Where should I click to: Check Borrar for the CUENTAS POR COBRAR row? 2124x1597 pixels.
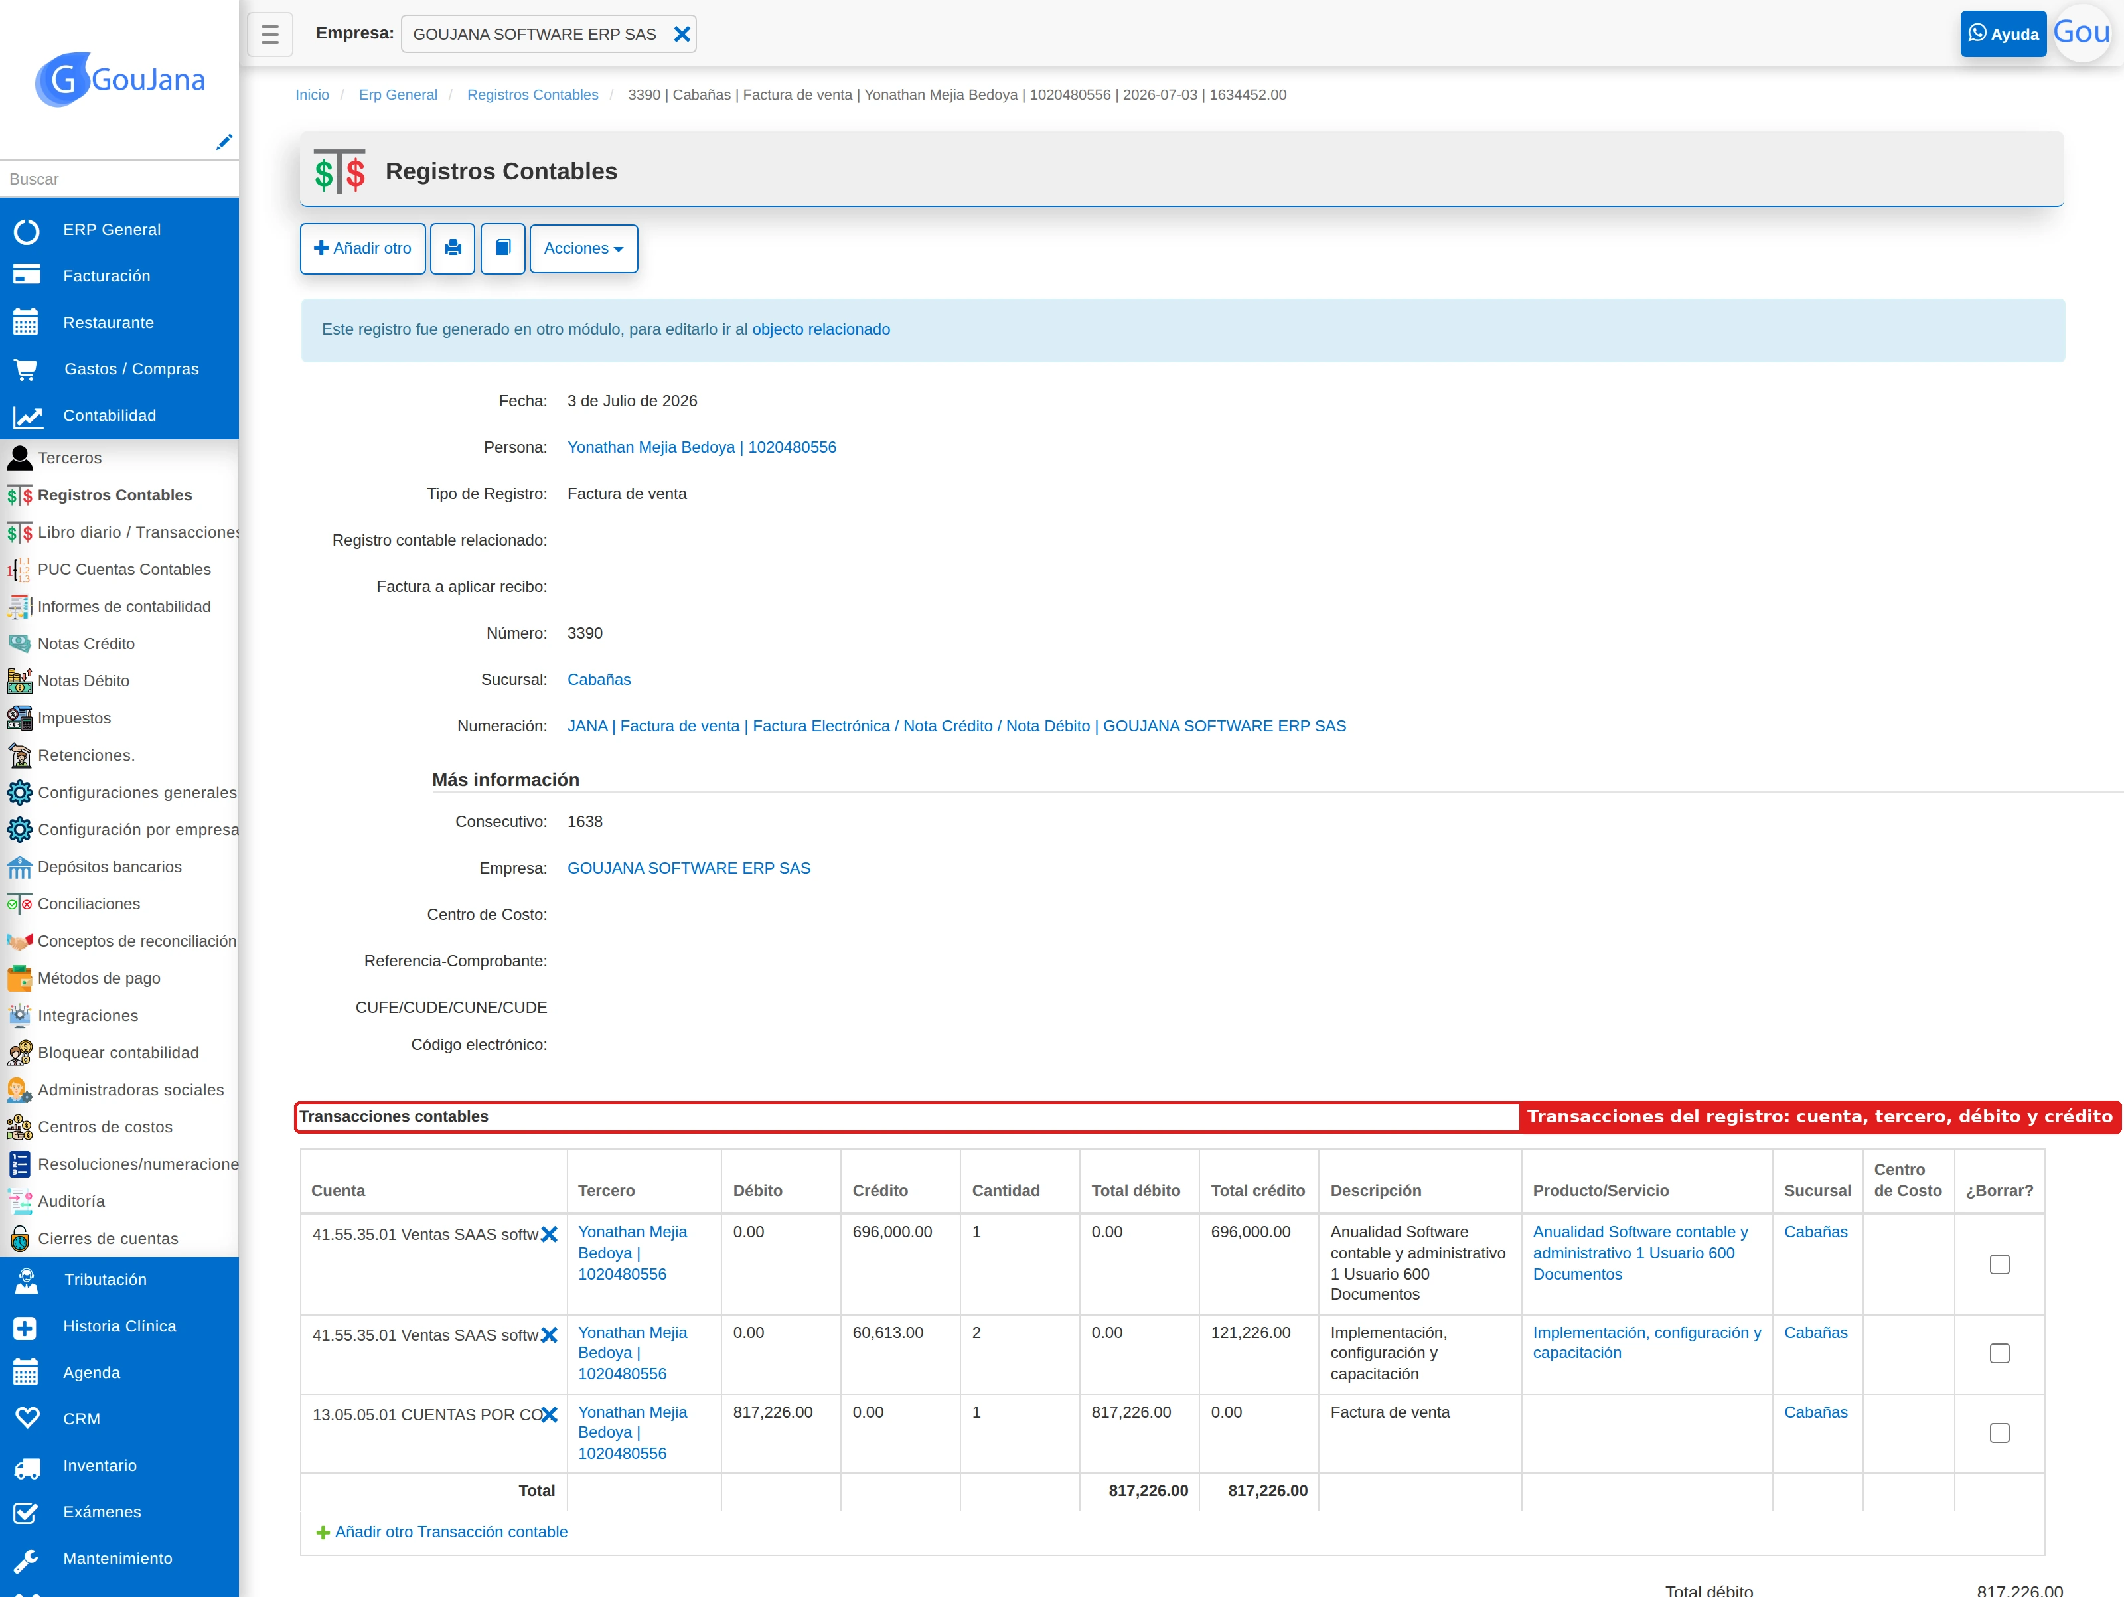(x=1999, y=1434)
